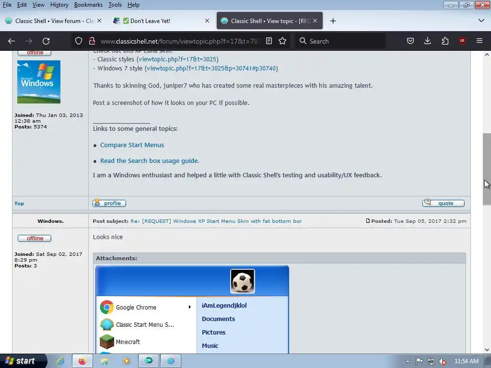Launch Internet Explorer from taskbar
Viewport: 491px width, 368px height.
click(x=60, y=361)
